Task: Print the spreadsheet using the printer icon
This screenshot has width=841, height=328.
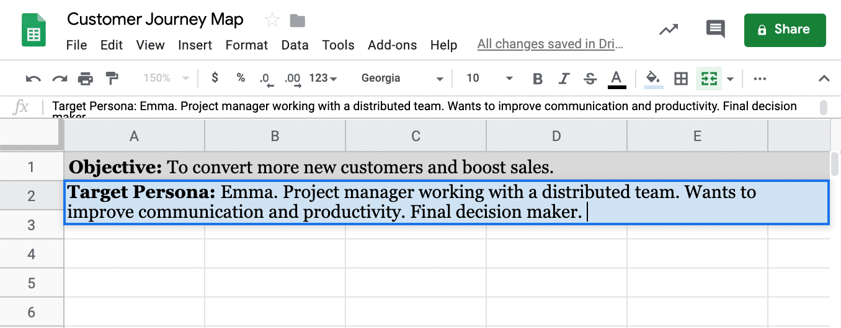Action: 86,79
